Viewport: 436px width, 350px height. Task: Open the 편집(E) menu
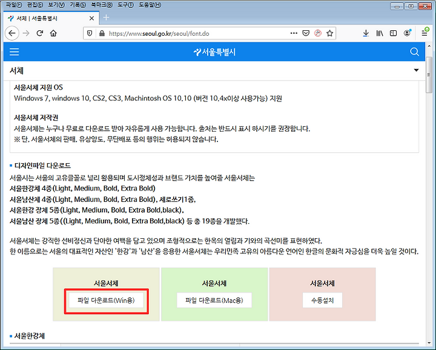35,5
